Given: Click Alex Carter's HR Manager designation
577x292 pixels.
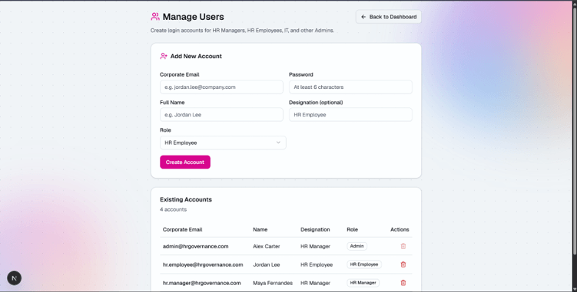Looking at the screenshot, I should click(x=315, y=247).
